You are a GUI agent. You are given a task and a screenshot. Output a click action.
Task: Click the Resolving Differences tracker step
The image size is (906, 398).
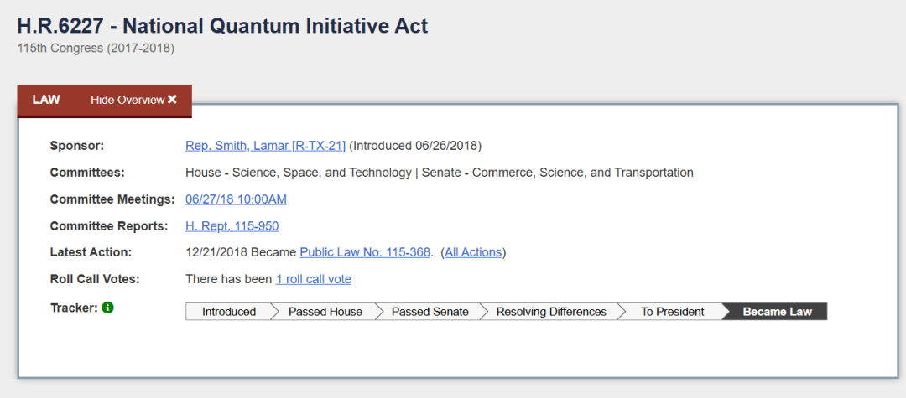point(551,312)
